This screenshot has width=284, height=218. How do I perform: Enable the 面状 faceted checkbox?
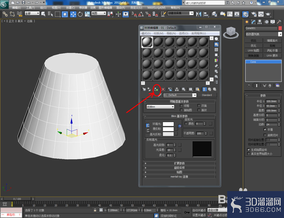199,110
